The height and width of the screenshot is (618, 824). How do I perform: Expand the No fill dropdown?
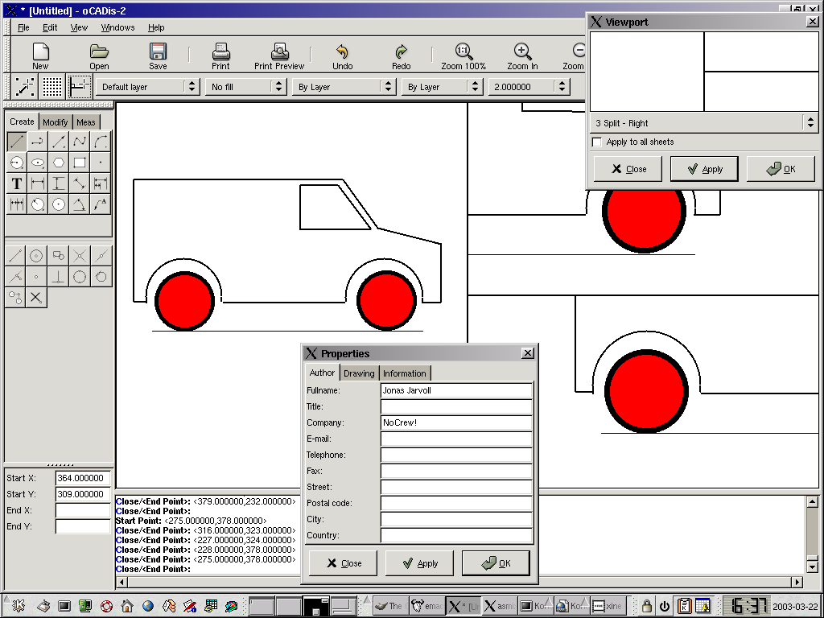[x=245, y=87]
